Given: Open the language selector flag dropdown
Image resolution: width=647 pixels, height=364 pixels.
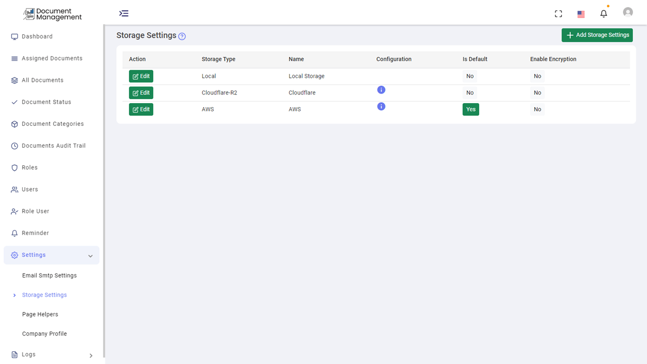Looking at the screenshot, I should (580, 14).
